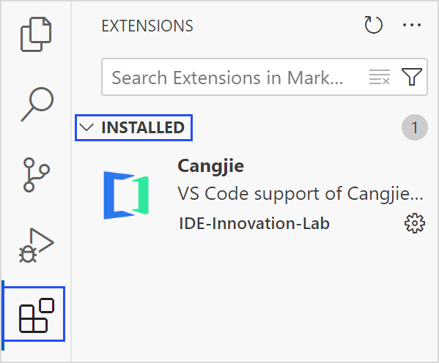This screenshot has height=363, width=439.
Task: Open the Source Control branch icon
Action: coord(37,175)
